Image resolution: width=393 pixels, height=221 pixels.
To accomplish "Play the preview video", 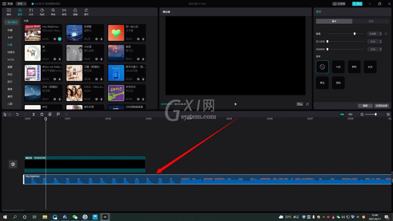I will pyautogui.click(x=235, y=104).
